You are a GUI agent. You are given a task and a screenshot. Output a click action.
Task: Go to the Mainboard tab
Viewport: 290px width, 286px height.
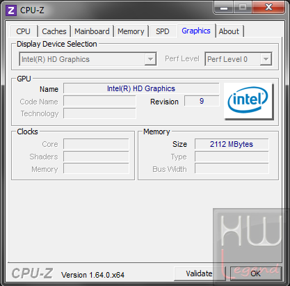(92, 31)
